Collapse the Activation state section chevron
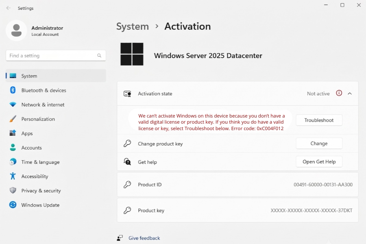 350,94
